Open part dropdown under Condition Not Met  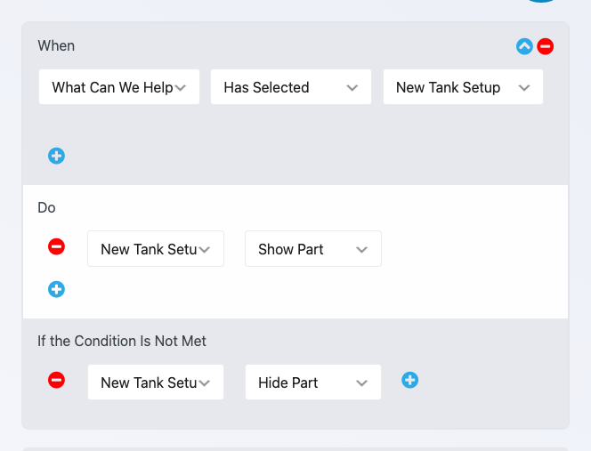point(156,382)
